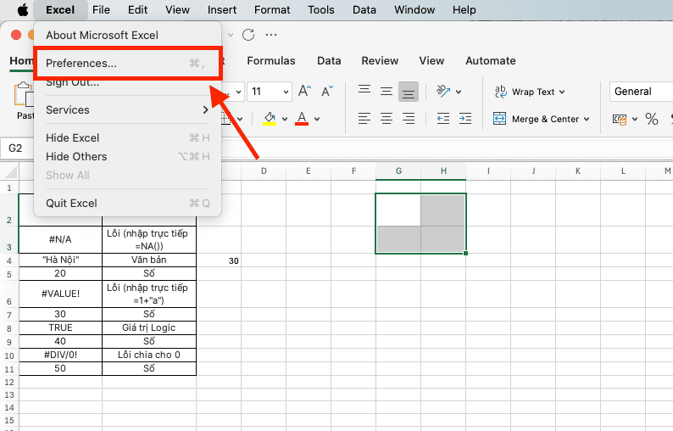This screenshot has width=673, height=431.
Task: Apply top vertical alignment
Action: (364, 90)
